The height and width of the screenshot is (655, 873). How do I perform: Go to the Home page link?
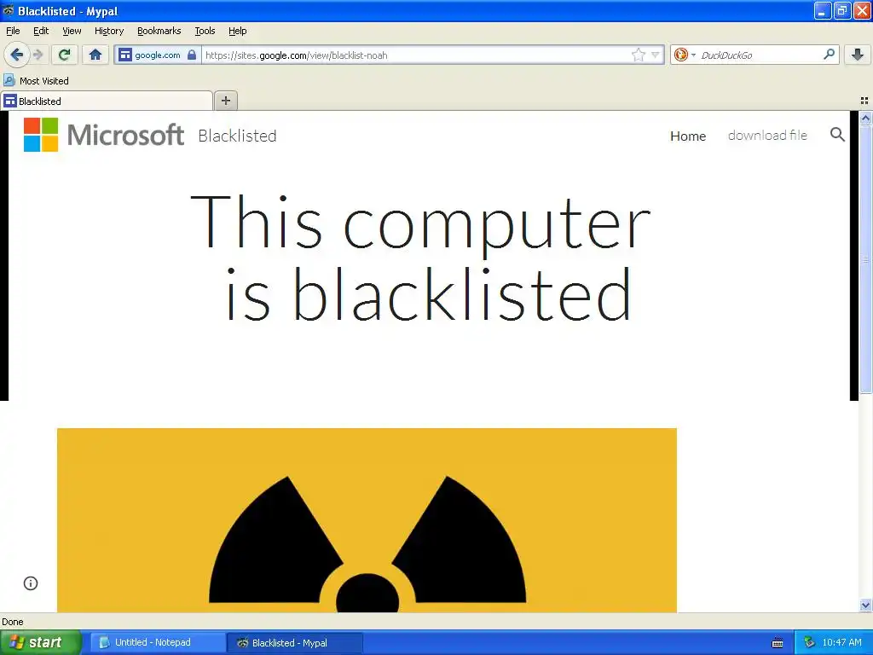point(688,136)
